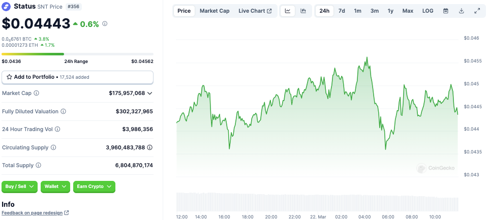Open the Buy / Sell dropdown
The width and height of the screenshot is (488, 220).
pyautogui.click(x=20, y=186)
